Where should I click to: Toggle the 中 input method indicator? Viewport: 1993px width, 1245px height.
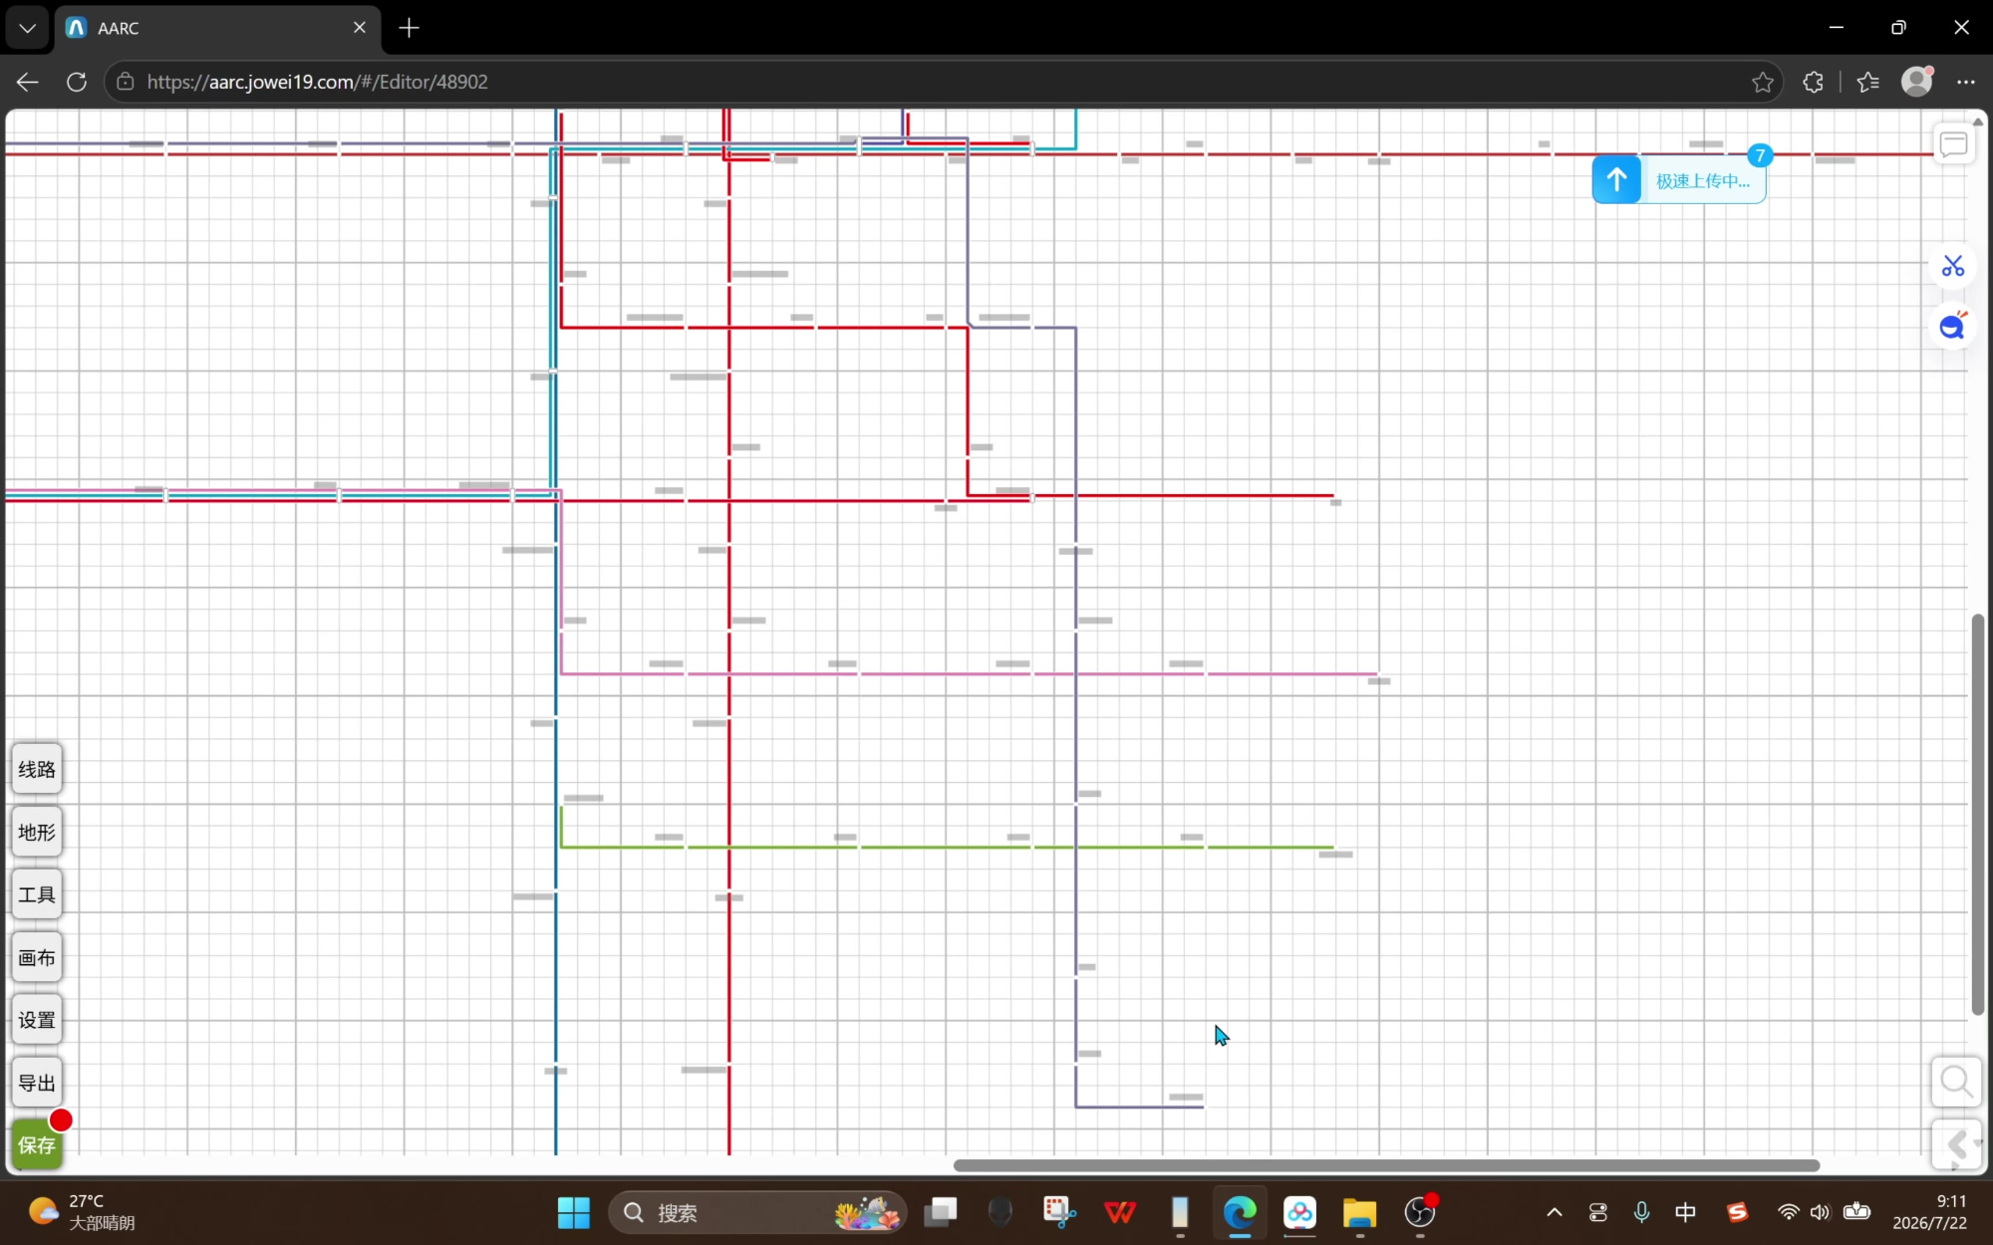1685,1212
